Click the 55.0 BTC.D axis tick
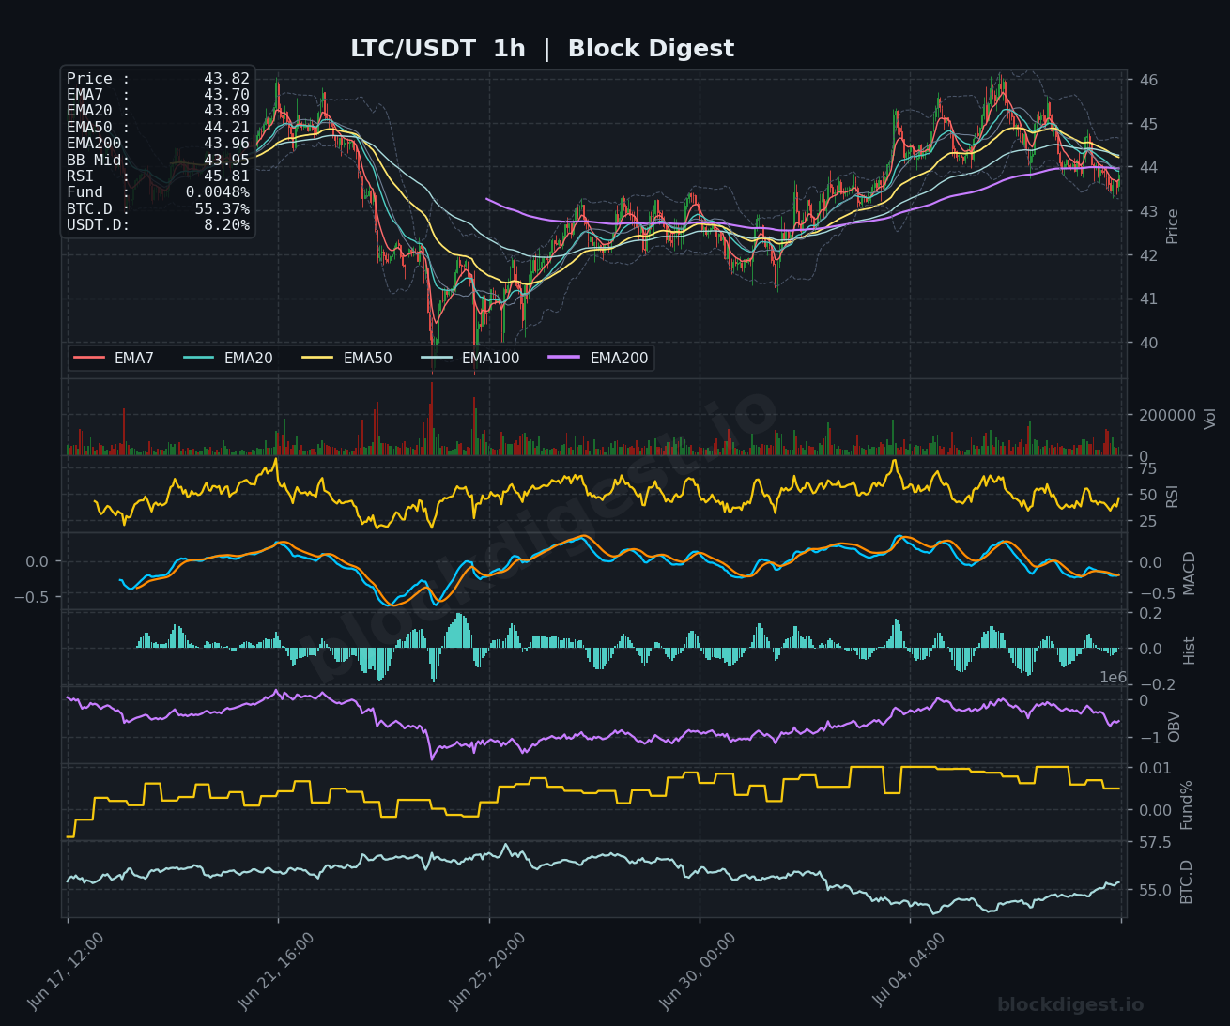 pyautogui.click(x=1155, y=890)
